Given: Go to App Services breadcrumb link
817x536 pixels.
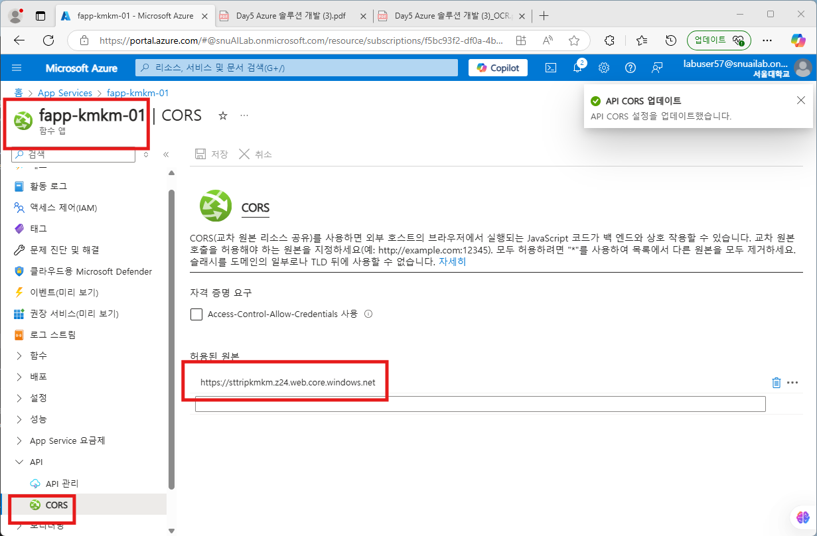Looking at the screenshot, I should (x=65, y=93).
